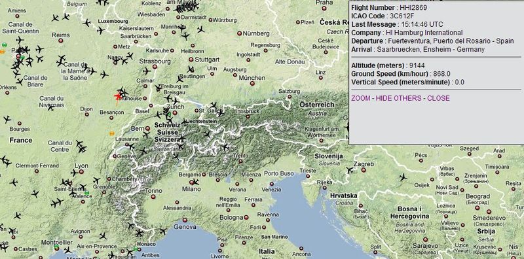This screenshot has height=259, width=524.
Task: Click the HIDE OTHERS link
Action: coord(398,98)
